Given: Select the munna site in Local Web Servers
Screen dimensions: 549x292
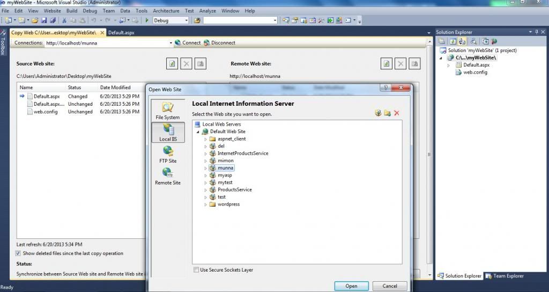Looking at the screenshot, I should (221, 168).
